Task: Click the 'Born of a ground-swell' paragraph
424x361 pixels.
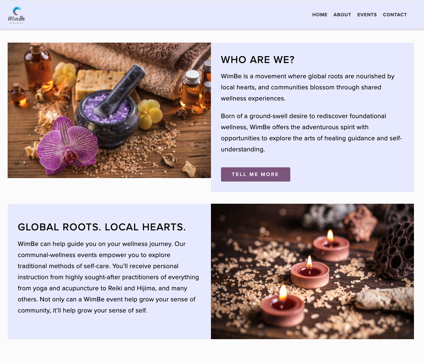Action: coord(311,133)
